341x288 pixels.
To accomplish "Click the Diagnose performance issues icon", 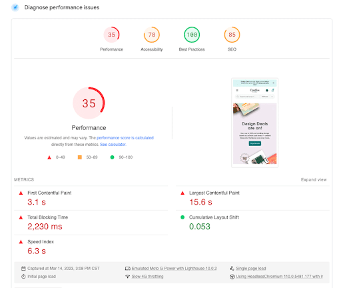I will click(x=15, y=7).
